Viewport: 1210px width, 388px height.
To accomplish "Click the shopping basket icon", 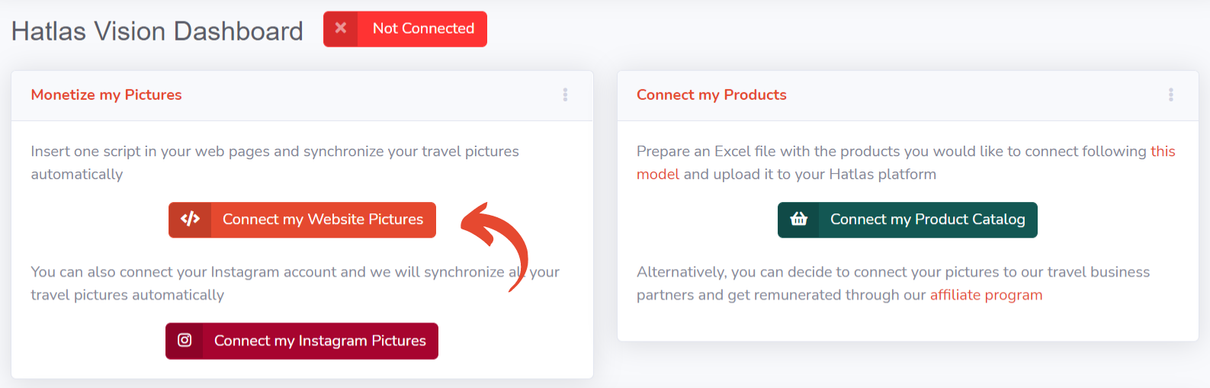I will [798, 220].
